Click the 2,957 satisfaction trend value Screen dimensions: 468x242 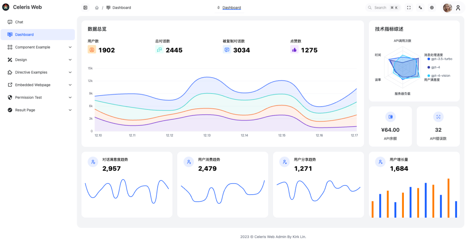[x=112, y=169]
